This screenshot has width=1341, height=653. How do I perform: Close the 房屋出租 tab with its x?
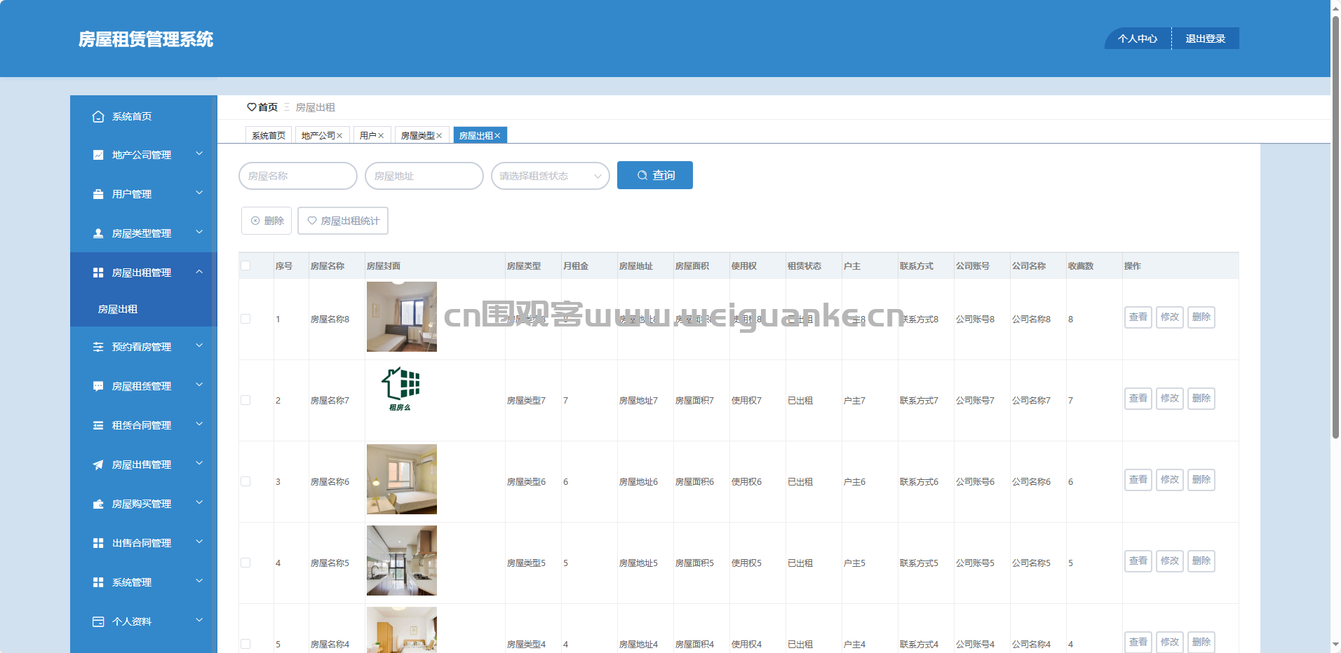point(497,136)
